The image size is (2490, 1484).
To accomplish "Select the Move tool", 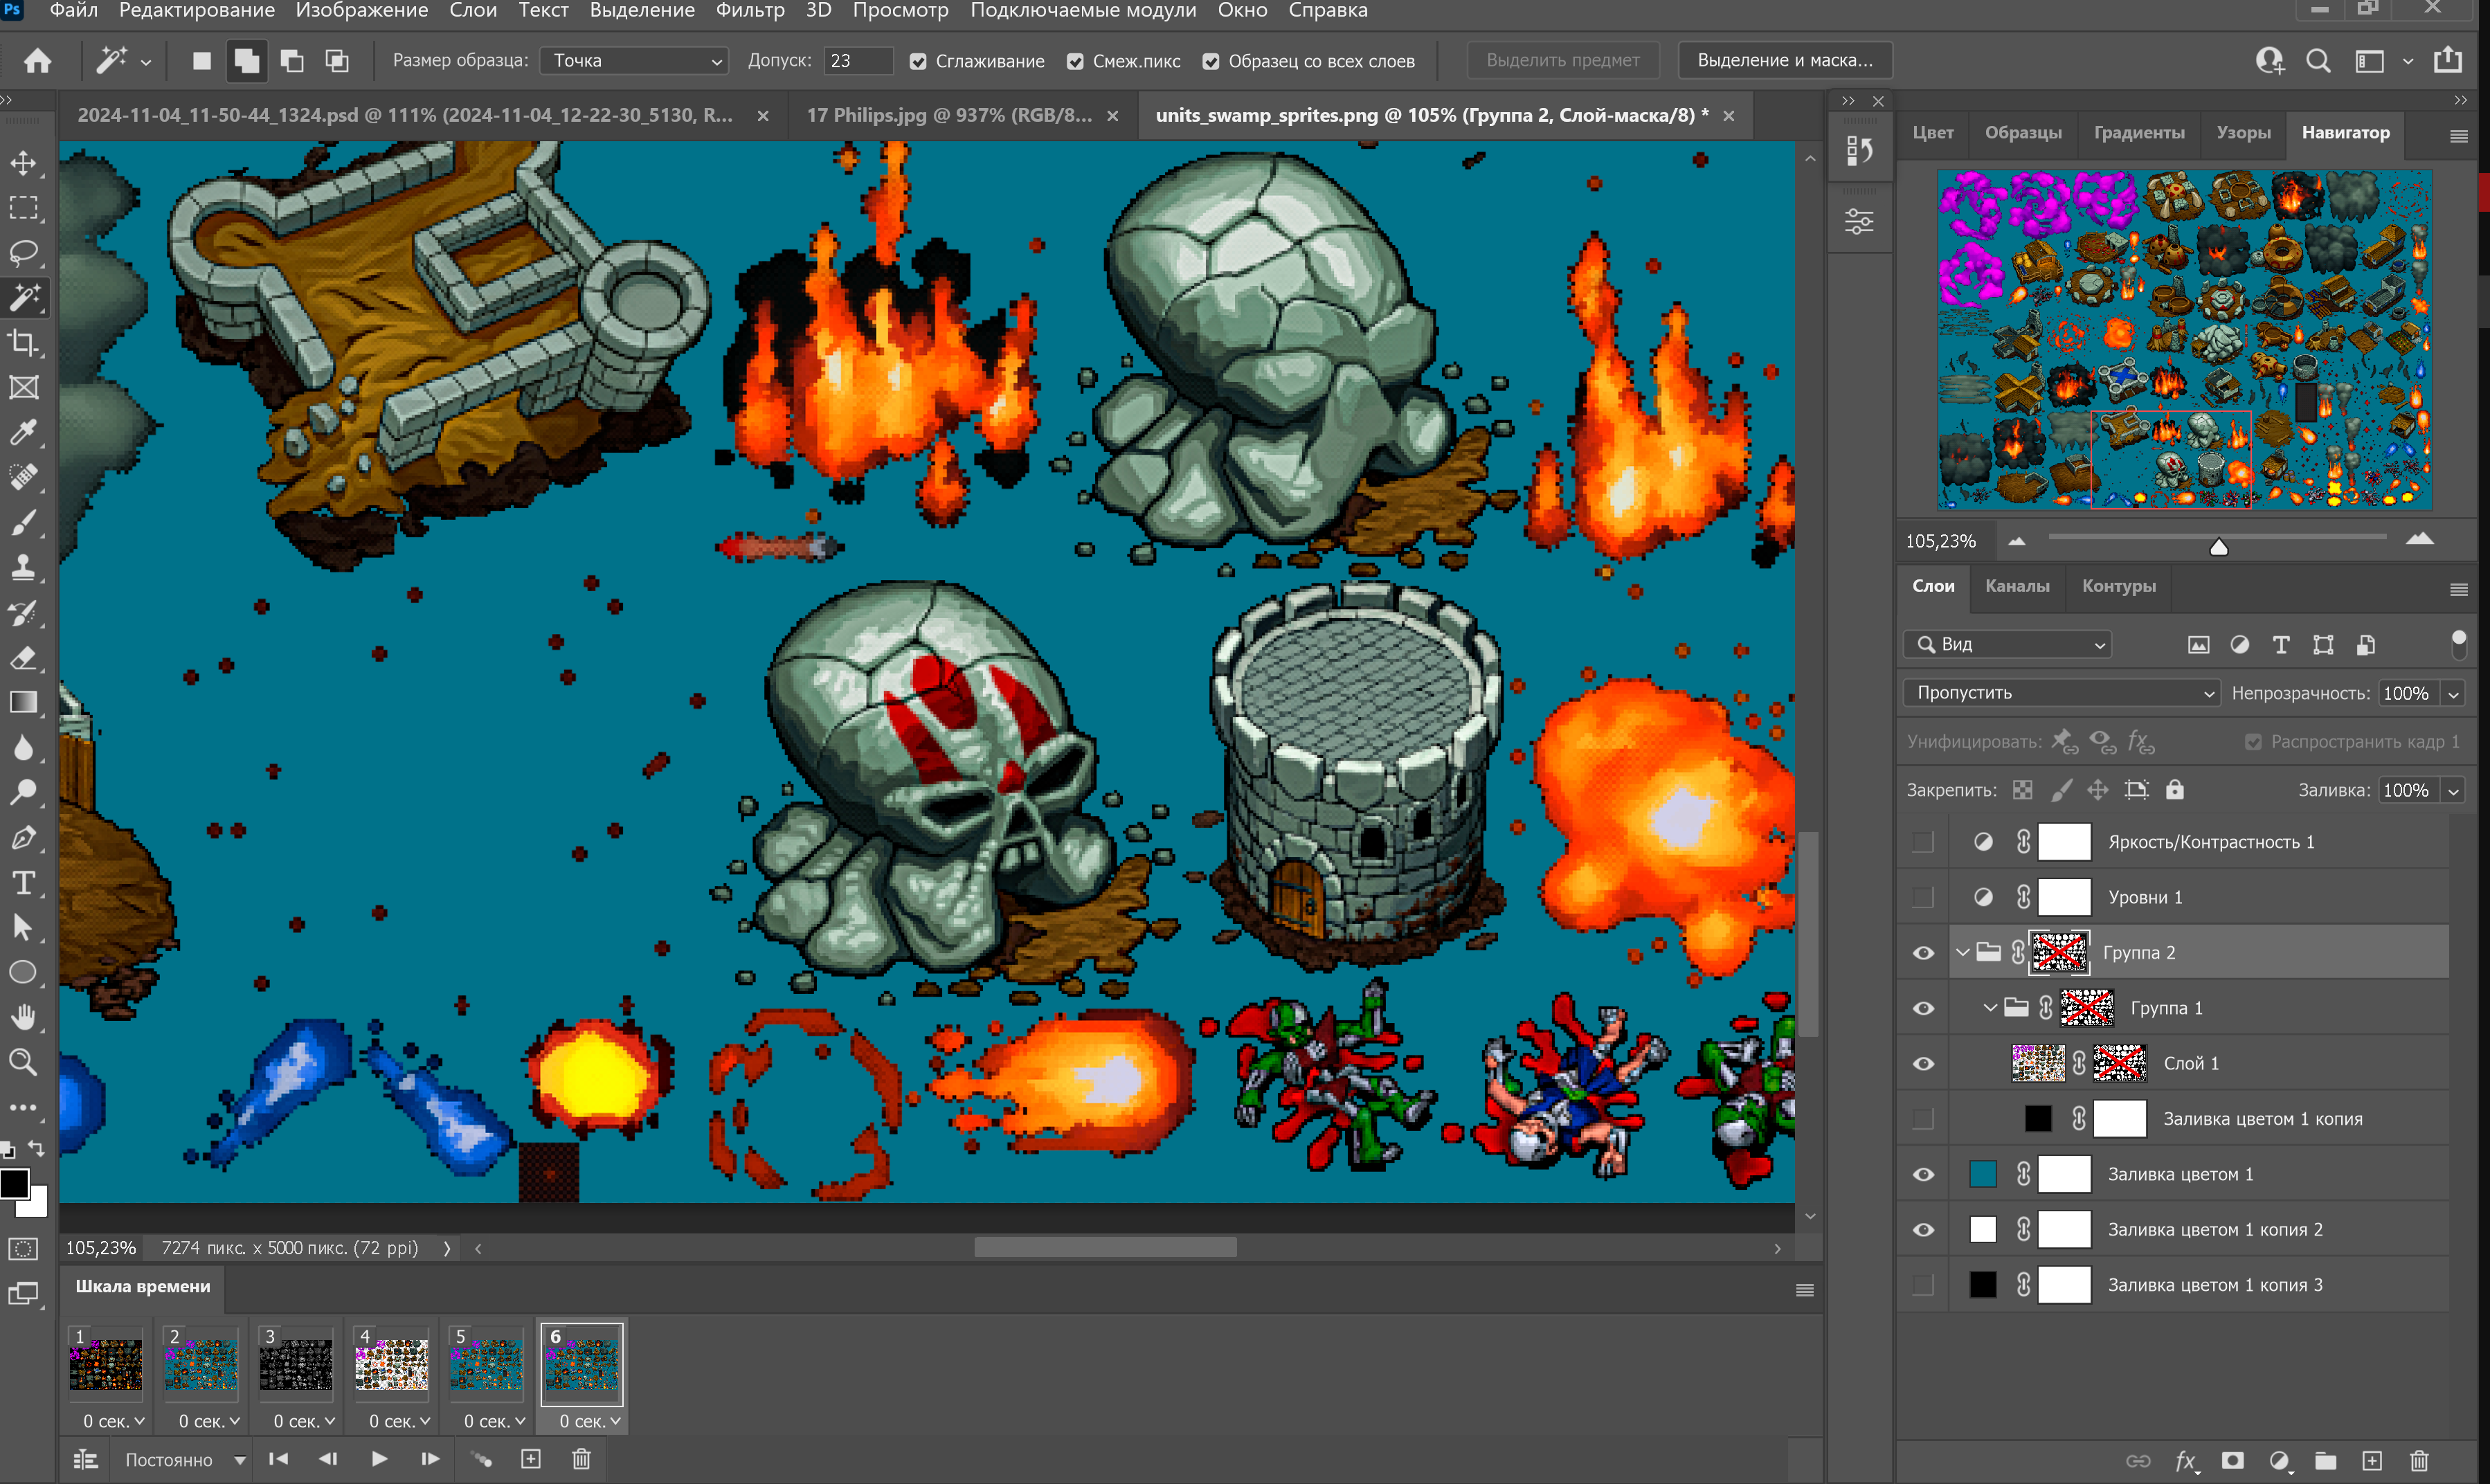I will [24, 163].
